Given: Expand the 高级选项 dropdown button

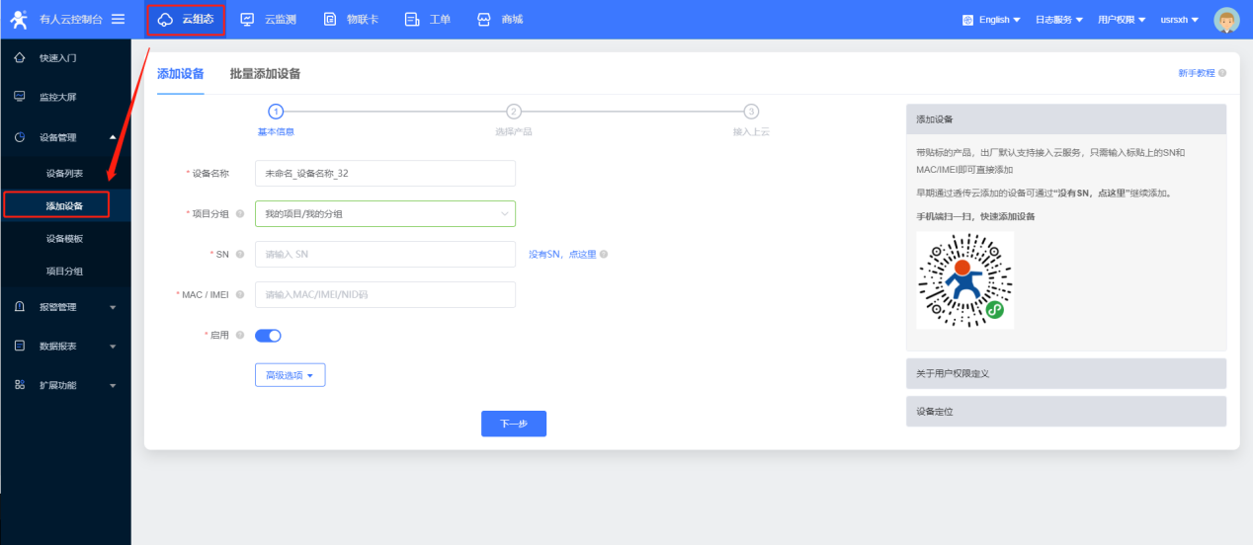Looking at the screenshot, I should click(x=290, y=375).
